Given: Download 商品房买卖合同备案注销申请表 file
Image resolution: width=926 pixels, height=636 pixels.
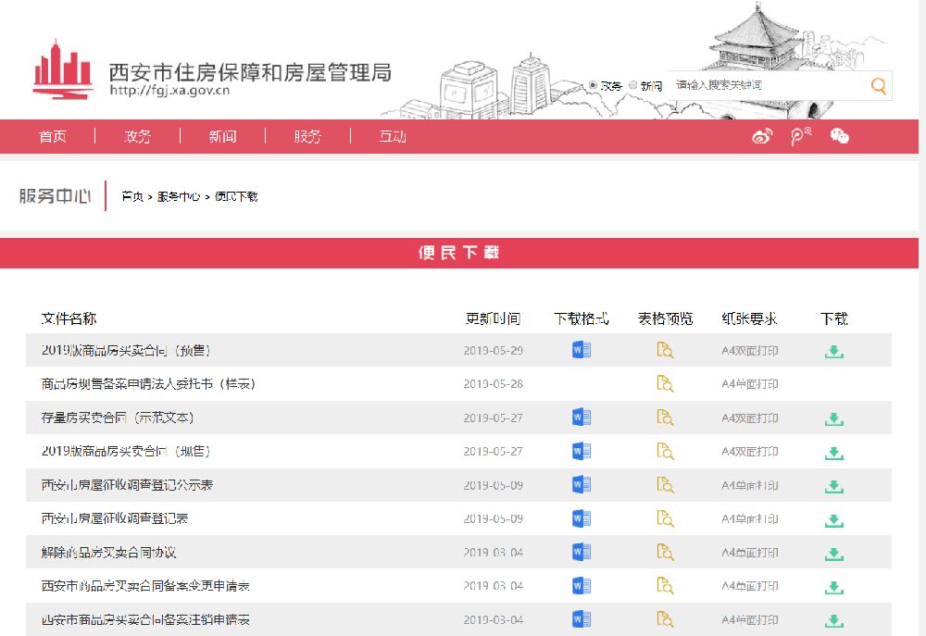Looking at the screenshot, I should click(834, 620).
